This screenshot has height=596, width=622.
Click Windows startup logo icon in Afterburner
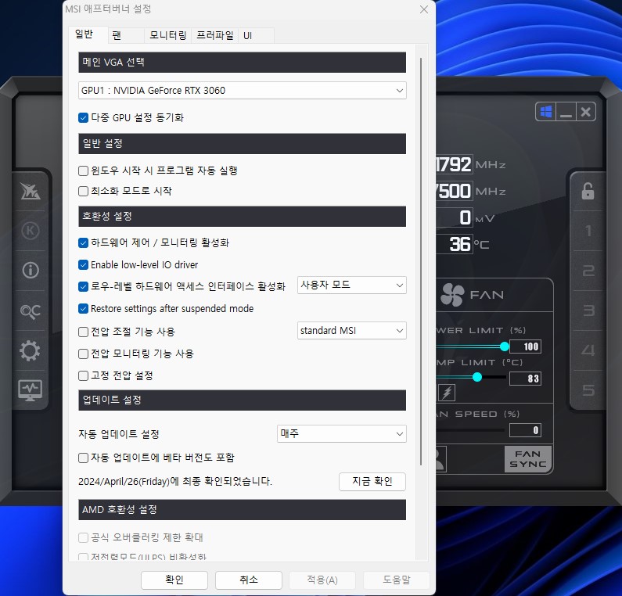[x=546, y=112]
